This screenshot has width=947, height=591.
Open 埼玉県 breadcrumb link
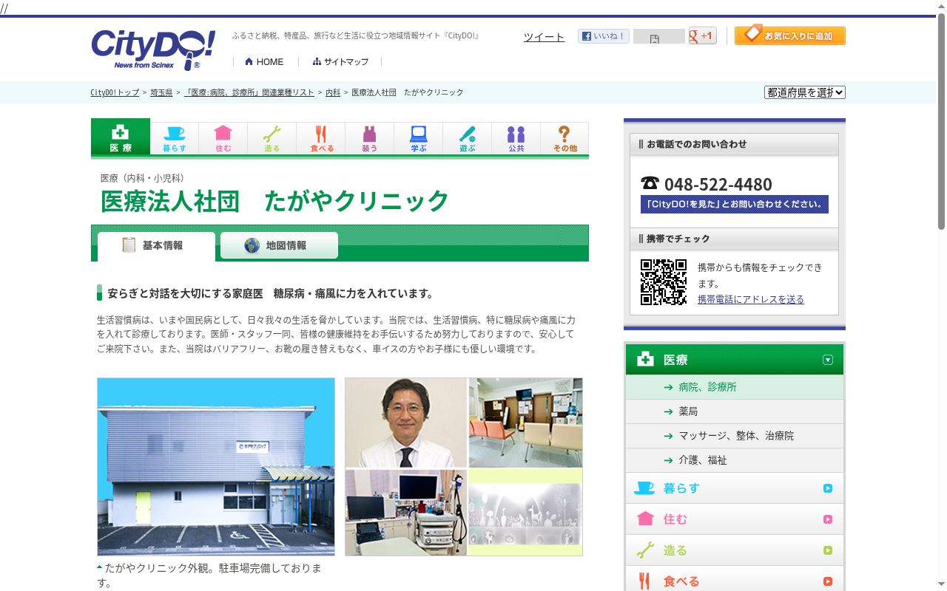(x=161, y=92)
